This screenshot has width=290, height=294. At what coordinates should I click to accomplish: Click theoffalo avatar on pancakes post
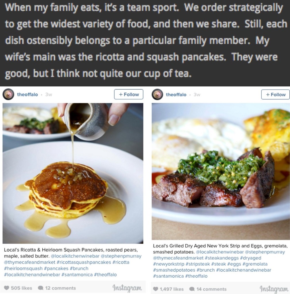click(8, 94)
